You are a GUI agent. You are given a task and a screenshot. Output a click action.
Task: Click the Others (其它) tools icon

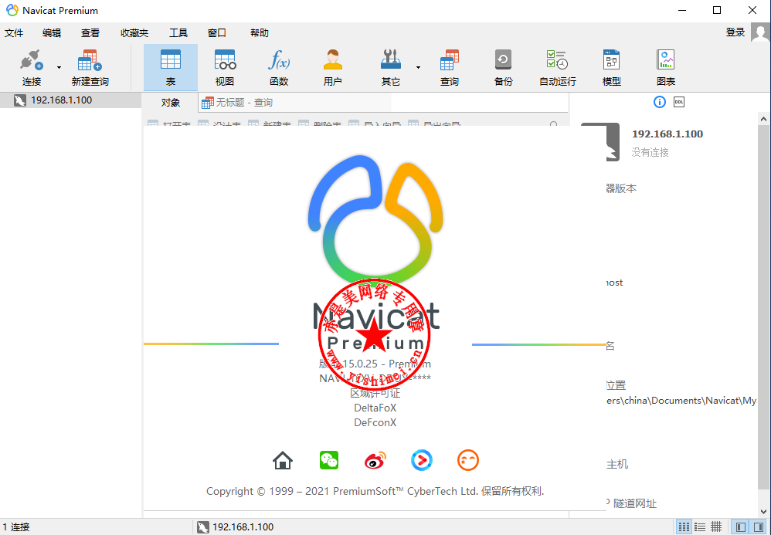coord(391,60)
